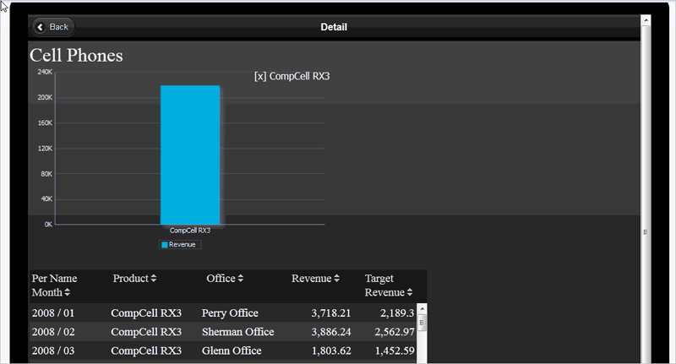Image resolution: width=676 pixels, height=364 pixels.
Task: Click the CompCell RX3 axis label under bar
Action: pyautogui.click(x=190, y=231)
